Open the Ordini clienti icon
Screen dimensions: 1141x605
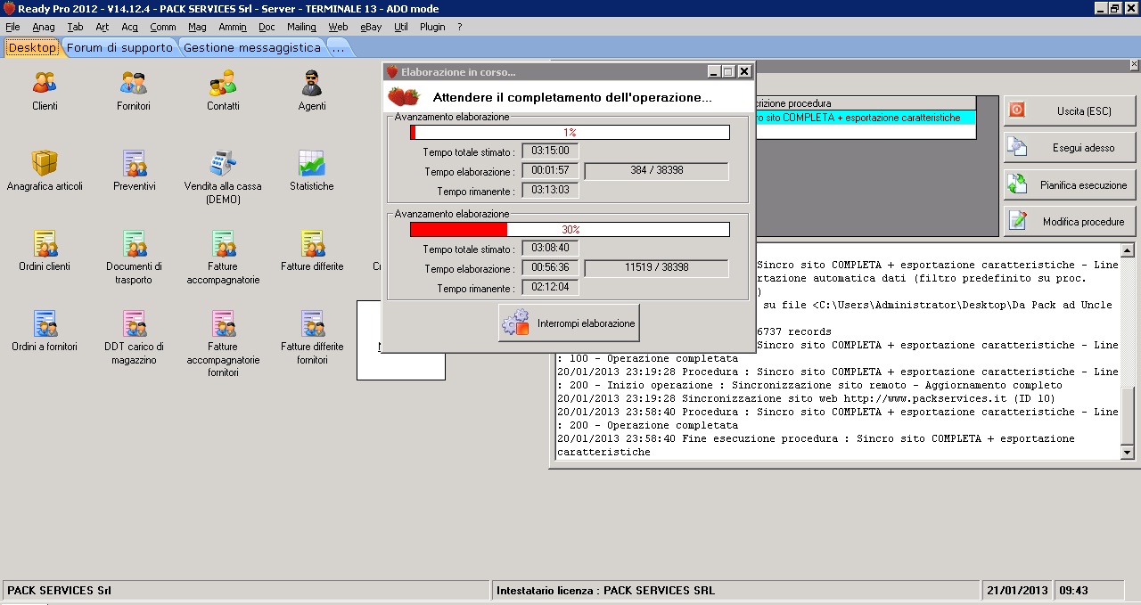click(45, 250)
